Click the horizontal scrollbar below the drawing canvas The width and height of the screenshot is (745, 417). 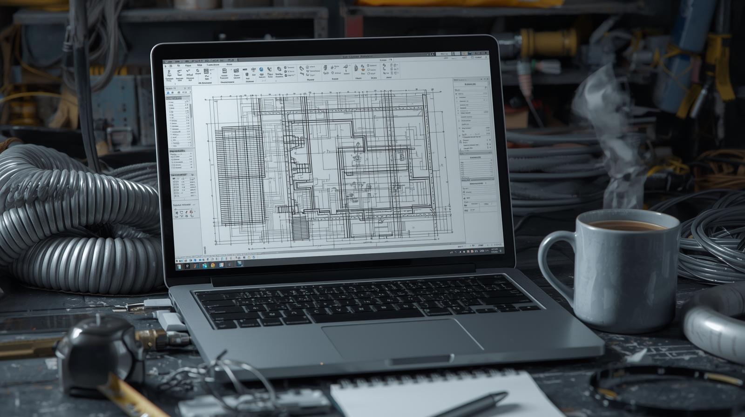326,249
